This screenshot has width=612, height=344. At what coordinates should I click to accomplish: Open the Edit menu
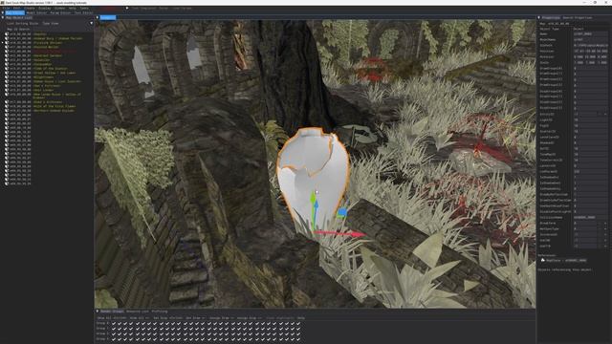(16, 8)
